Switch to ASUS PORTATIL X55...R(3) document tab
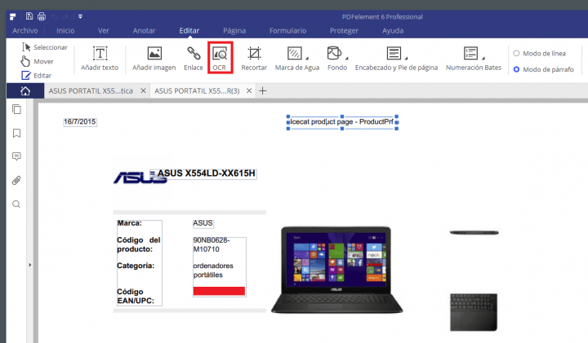The image size is (588, 343). pyautogui.click(x=197, y=91)
